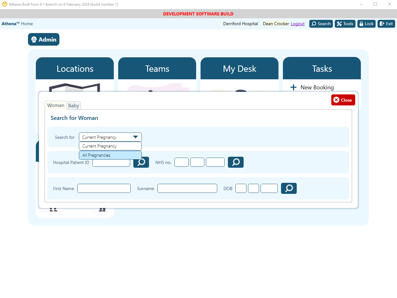Maximize the Athena window
397x298 pixels.
coord(375,4)
